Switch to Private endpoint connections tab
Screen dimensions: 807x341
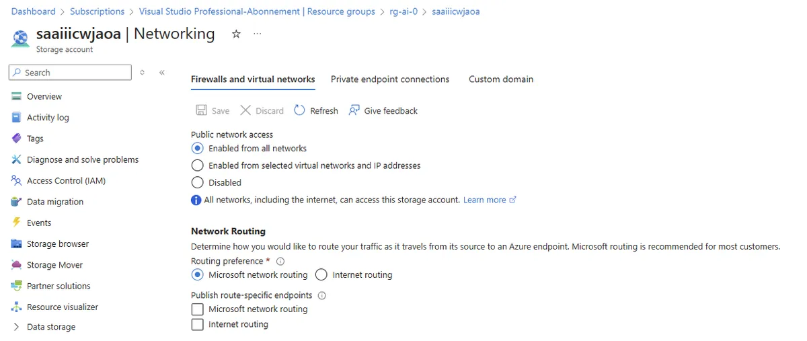click(390, 79)
